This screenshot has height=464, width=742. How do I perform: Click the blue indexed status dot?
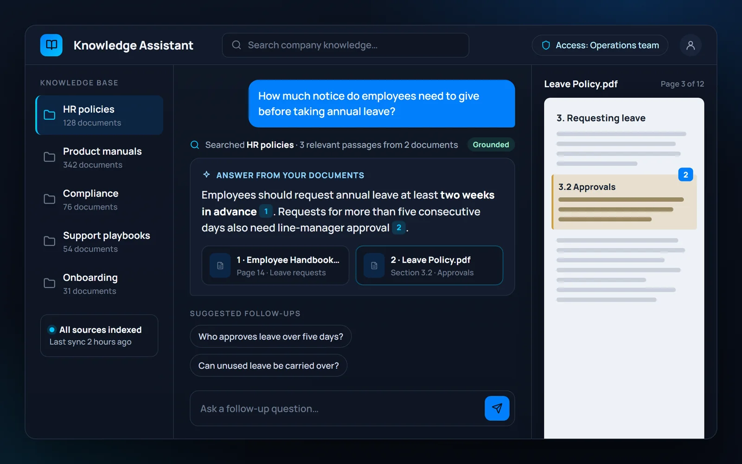pos(52,330)
